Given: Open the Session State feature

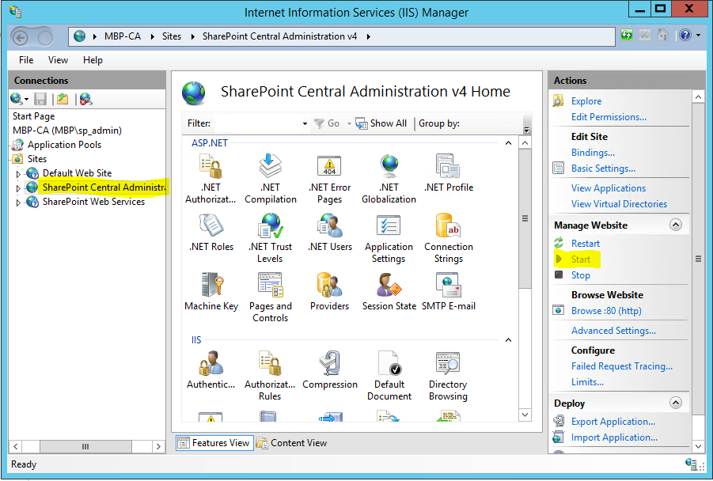Looking at the screenshot, I should (x=389, y=292).
